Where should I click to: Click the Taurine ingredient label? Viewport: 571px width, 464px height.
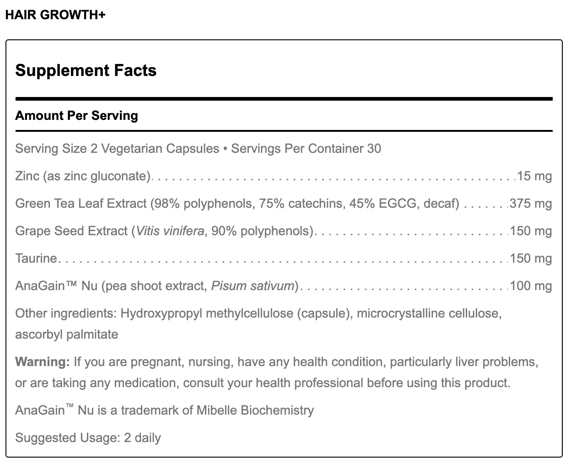[36, 259]
